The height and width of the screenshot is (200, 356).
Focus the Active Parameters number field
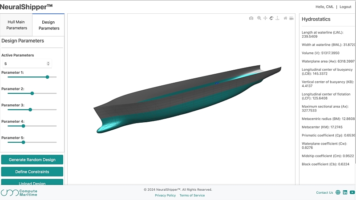(27, 64)
